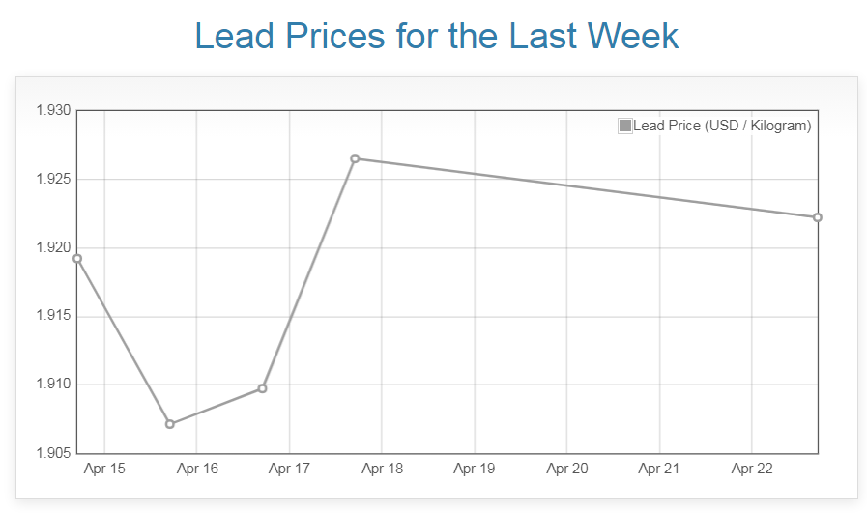867x513 pixels.
Task: Click the Apr 20 x-axis label
Action: 566,470
